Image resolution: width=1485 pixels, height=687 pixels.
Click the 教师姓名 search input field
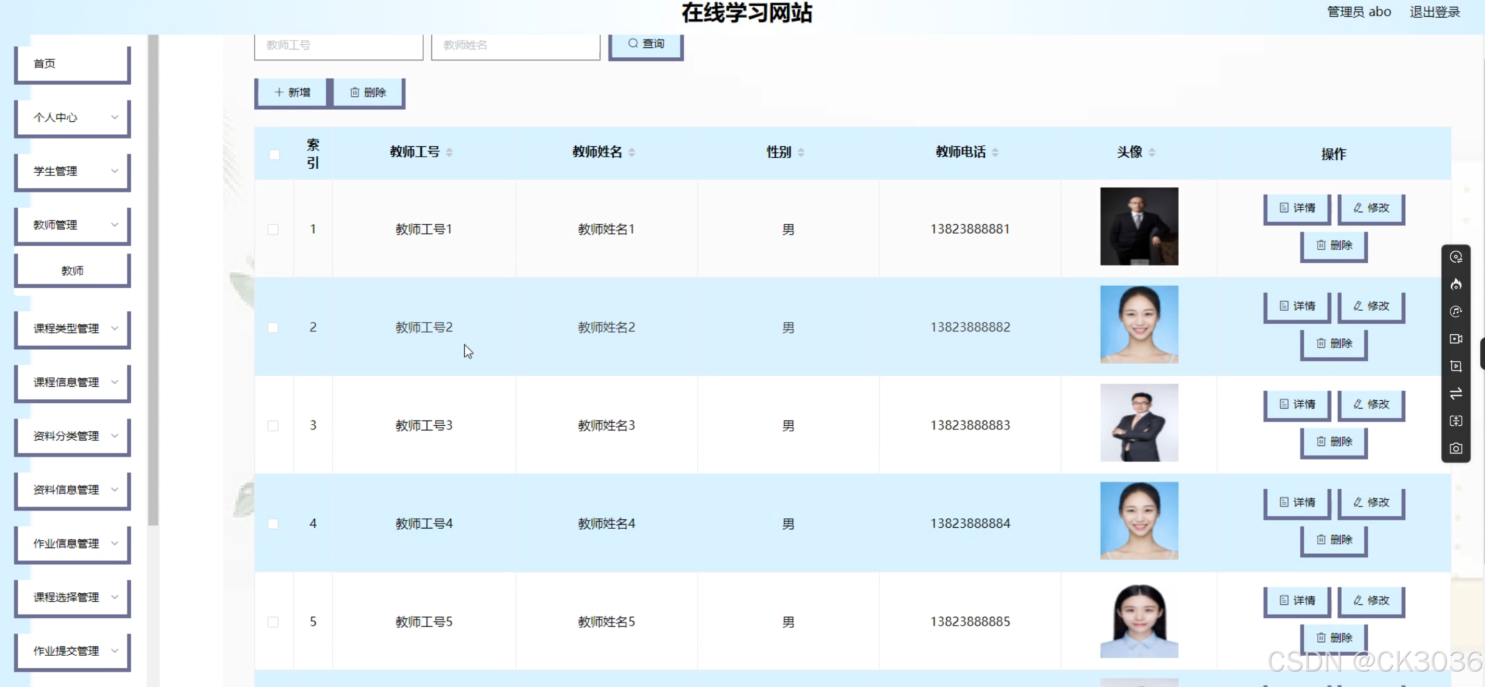coord(515,45)
